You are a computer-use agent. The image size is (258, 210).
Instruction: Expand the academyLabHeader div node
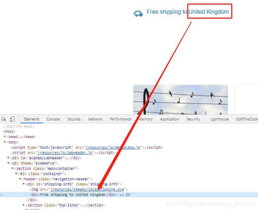tap(8, 157)
